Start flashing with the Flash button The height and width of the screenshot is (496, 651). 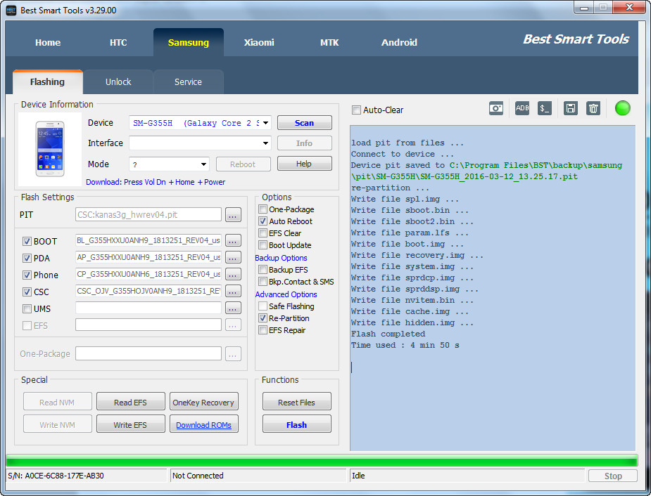(296, 424)
